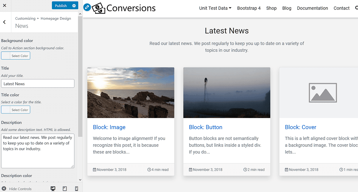The height and width of the screenshot is (192, 358).
Task: Open publish settings gear icon
Action: [74, 6]
